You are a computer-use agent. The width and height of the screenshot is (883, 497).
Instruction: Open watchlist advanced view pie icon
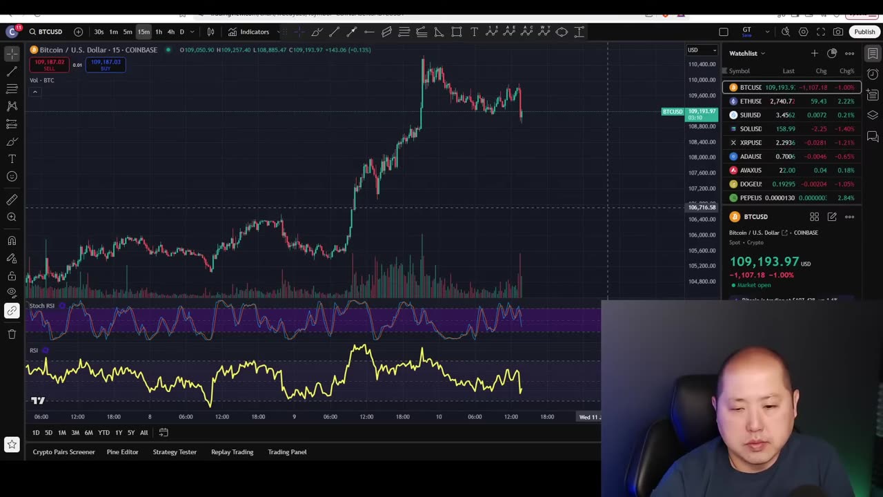pos(832,53)
